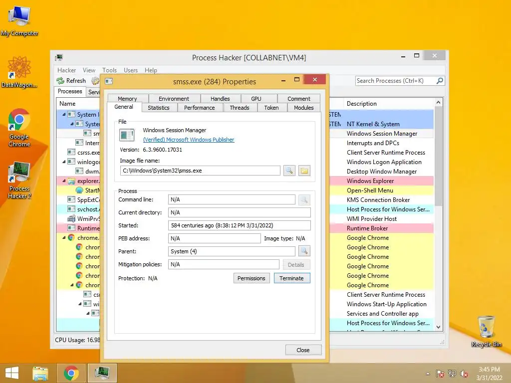
Task: Switch to the Statistics tab
Action: tap(159, 108)
